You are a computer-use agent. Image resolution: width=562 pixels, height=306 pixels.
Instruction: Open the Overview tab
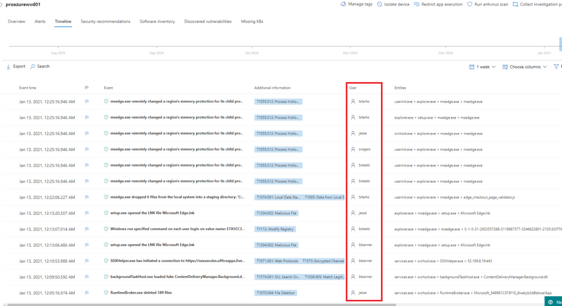tap(16, 21)
